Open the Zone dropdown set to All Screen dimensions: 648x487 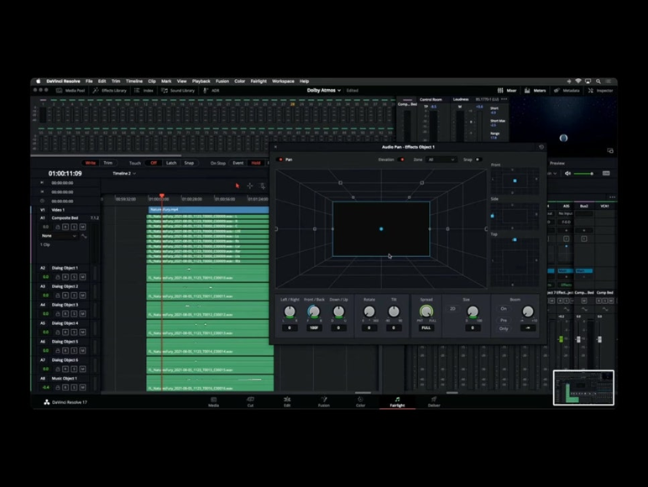[441, 159]
